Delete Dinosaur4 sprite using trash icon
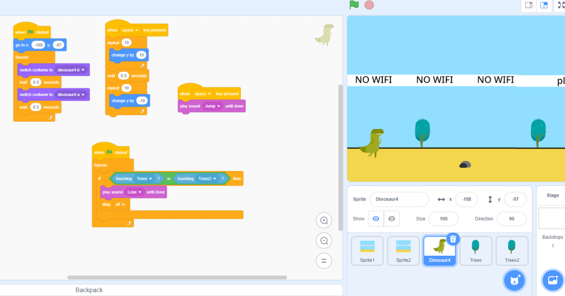565x296 pixels. click(452, 239)
